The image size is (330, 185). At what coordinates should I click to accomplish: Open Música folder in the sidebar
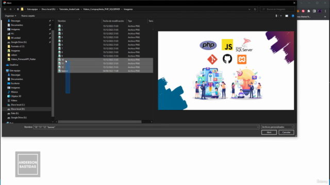(x=14, y=92)
